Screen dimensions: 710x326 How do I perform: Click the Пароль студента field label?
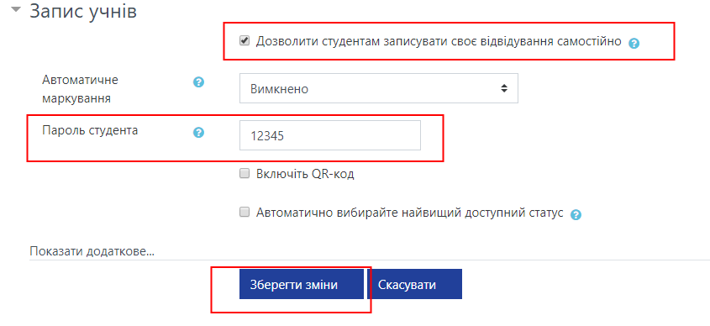click(x=90, y=130)
